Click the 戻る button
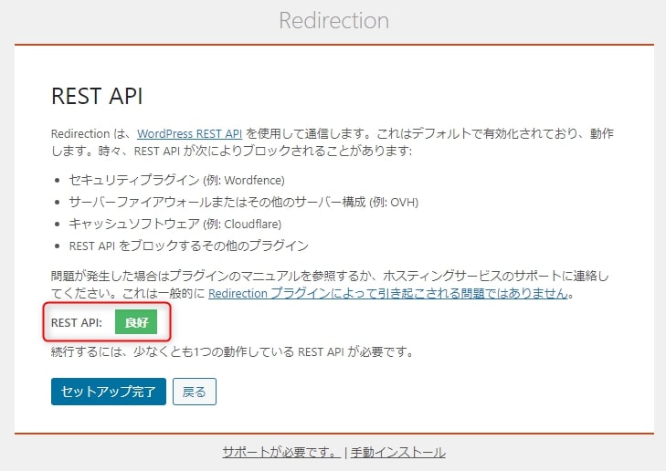 point(194,392)
